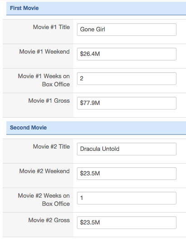Click the Movie #2 Gross input box

click(127, 223)
